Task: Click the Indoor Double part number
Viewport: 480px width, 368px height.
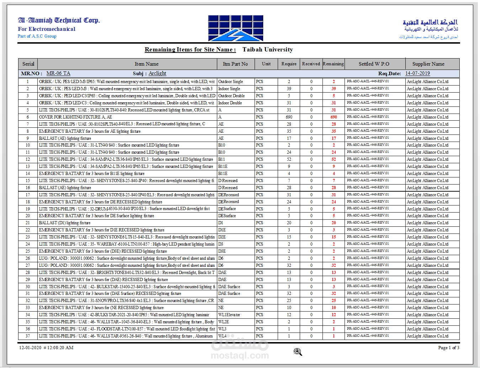Action: (x=230, y=103)
